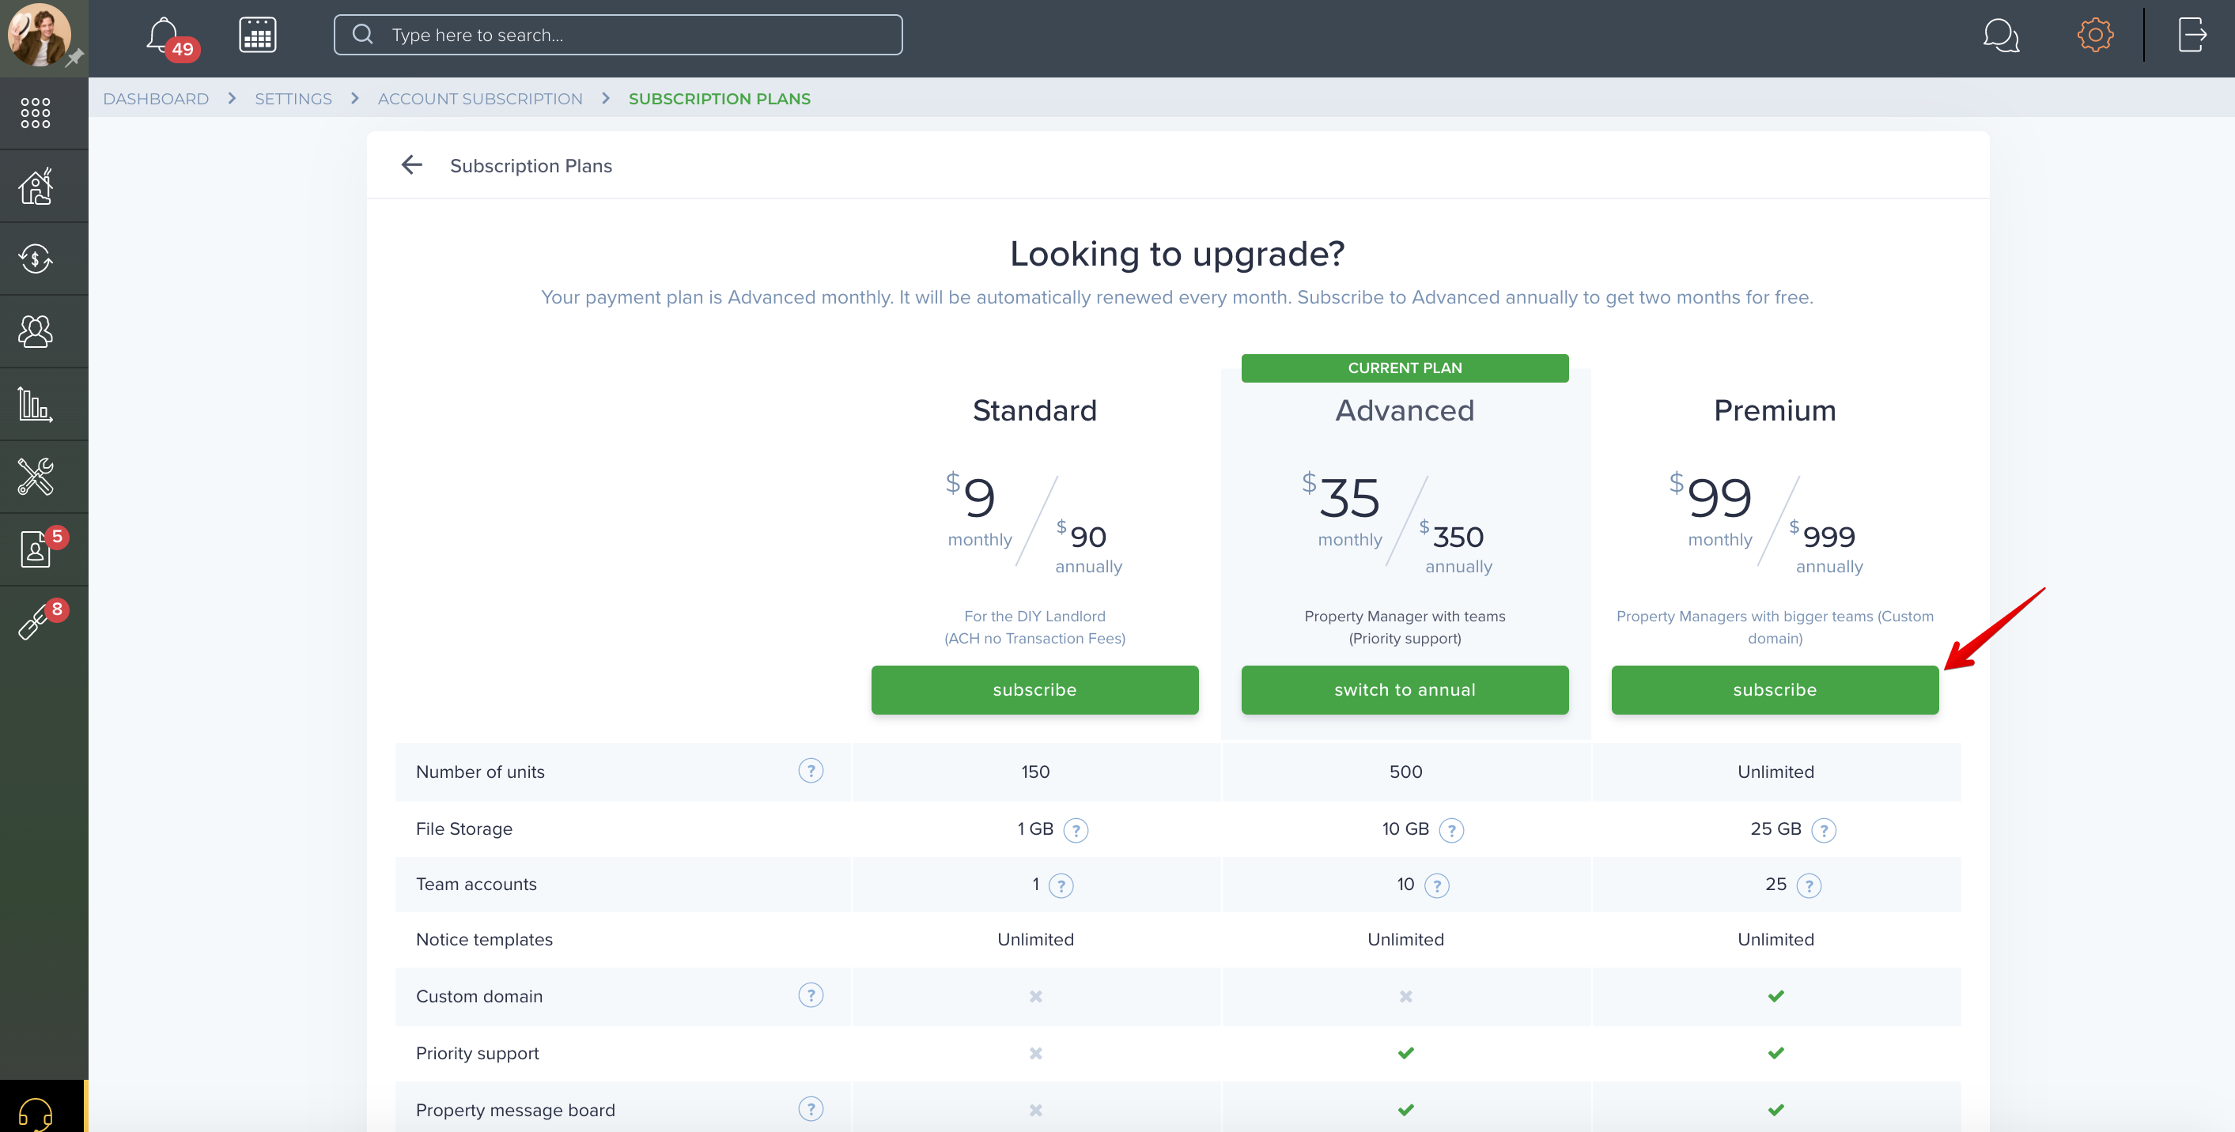Image resolution: width=2235 pixels, height=1132 pixels.
Task: Open the maintenance tools icon in sidebar
Action: tap(36, 476)
